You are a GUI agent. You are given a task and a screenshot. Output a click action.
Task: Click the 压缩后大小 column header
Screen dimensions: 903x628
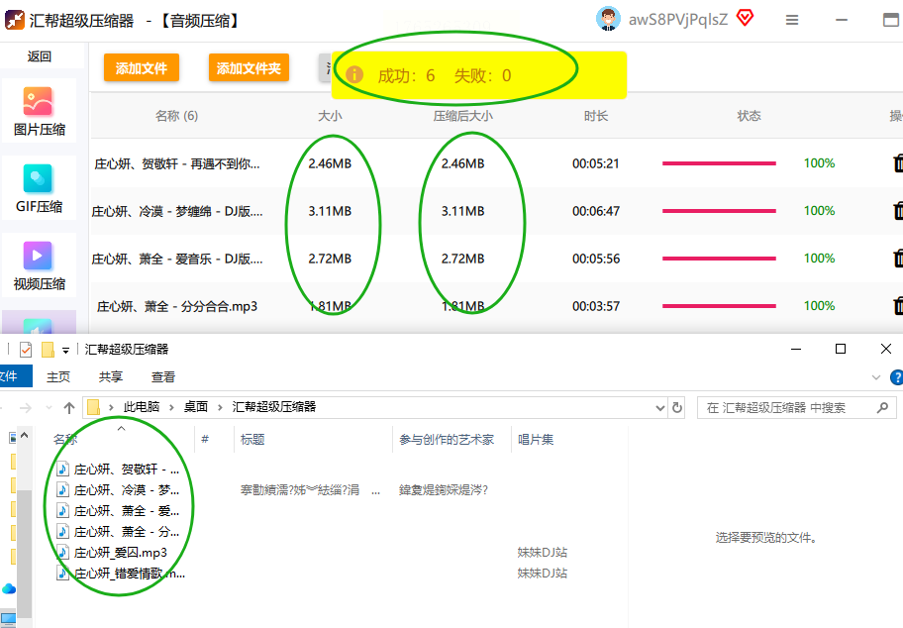click(463, 116)
